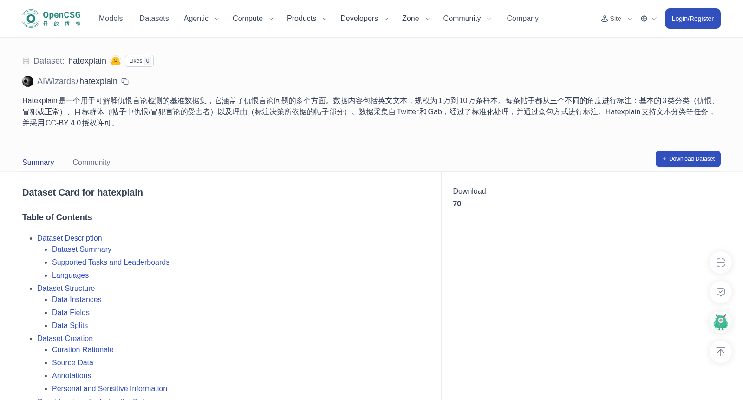The width and height of the screenshot is (743, 400).
Task: Open the scan floating button
Action: pos(721,262)
